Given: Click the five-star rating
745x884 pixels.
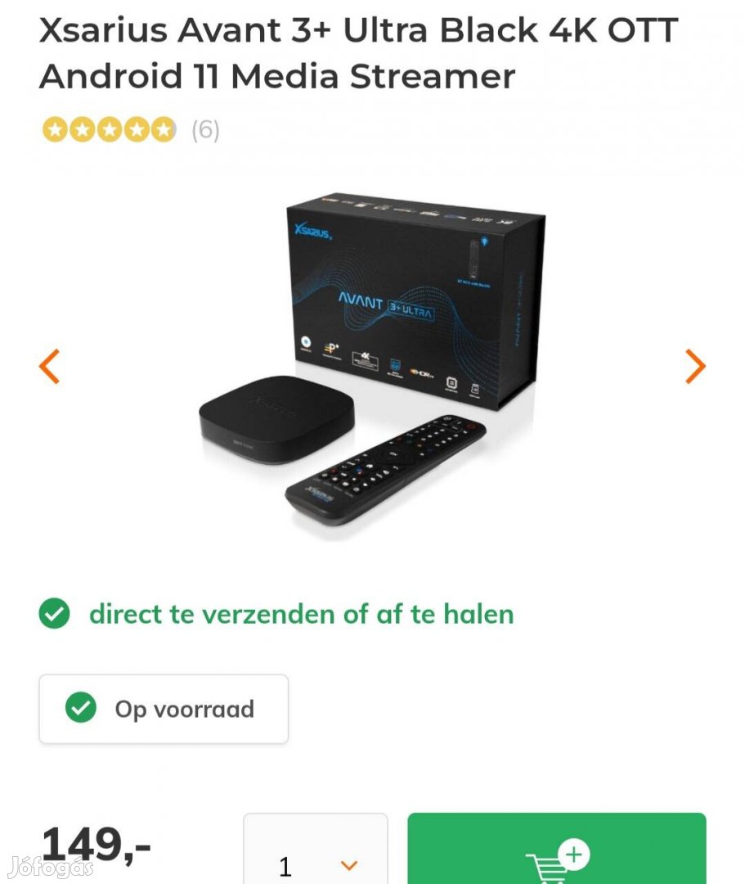Looking at the screenshot, I should tap(110, 129).
